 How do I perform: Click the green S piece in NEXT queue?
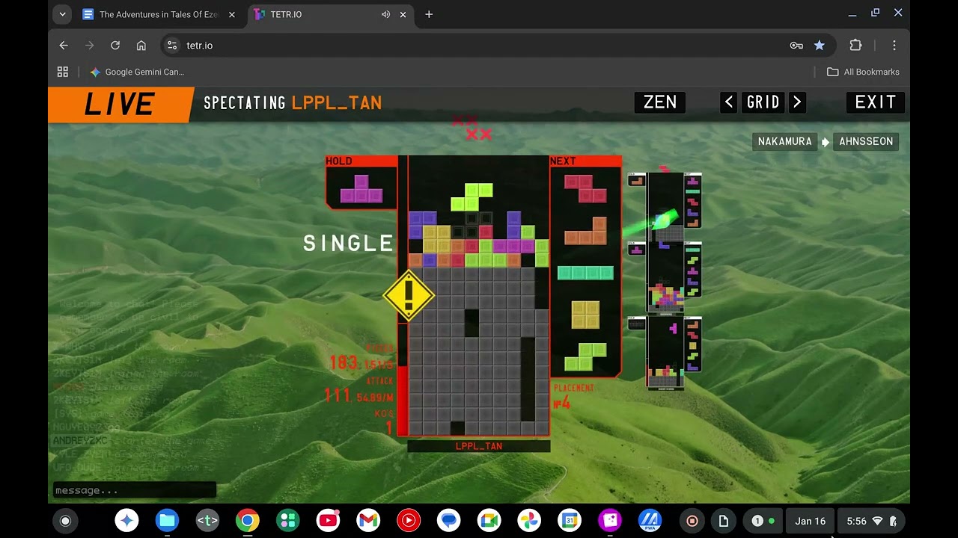(585, 357)
